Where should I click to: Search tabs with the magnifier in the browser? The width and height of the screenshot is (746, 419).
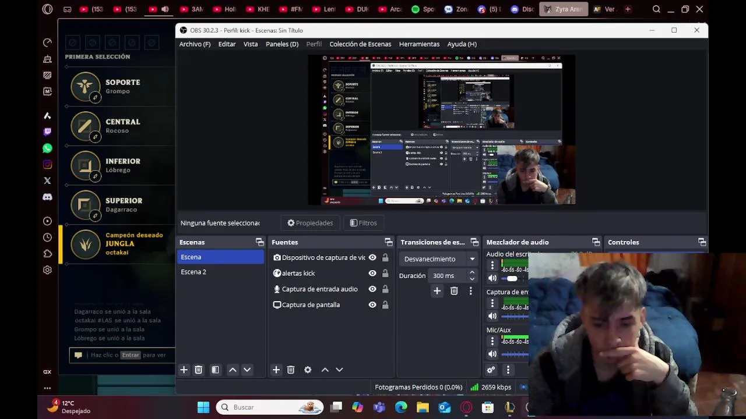(656, 9)
